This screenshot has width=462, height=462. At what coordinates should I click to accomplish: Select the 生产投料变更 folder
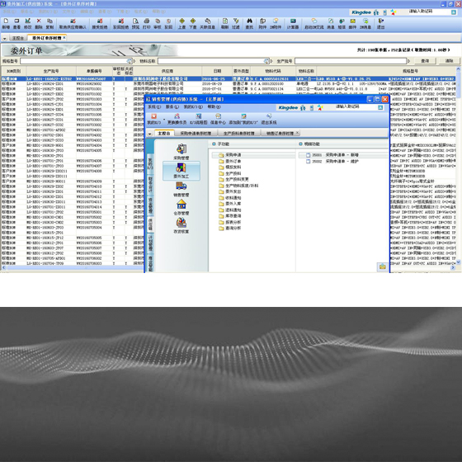point(233,179)
